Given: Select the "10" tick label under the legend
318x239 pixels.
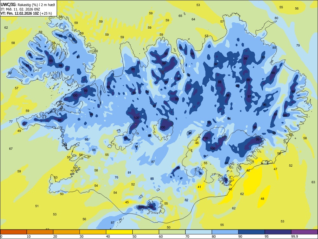Looking at the screenshot, I should [x=29, y=236].
